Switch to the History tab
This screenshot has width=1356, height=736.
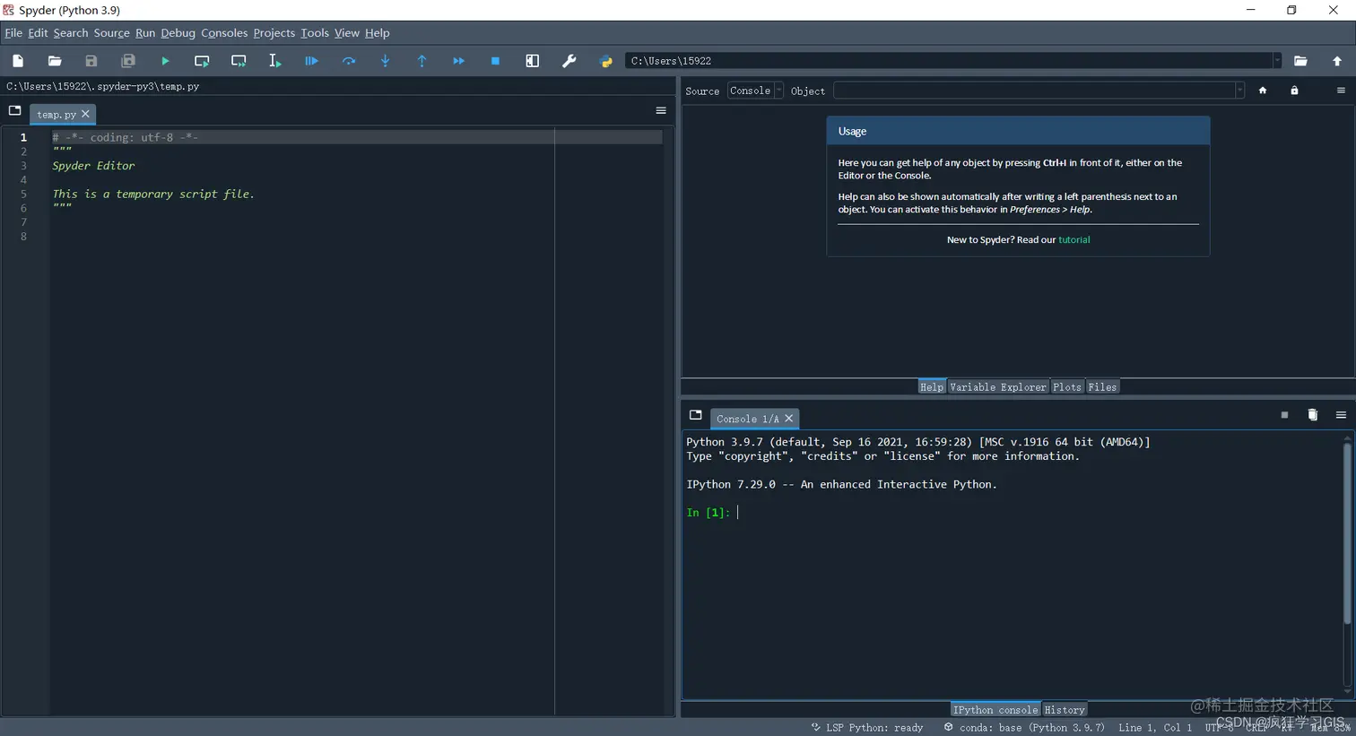coord(1065,710)
